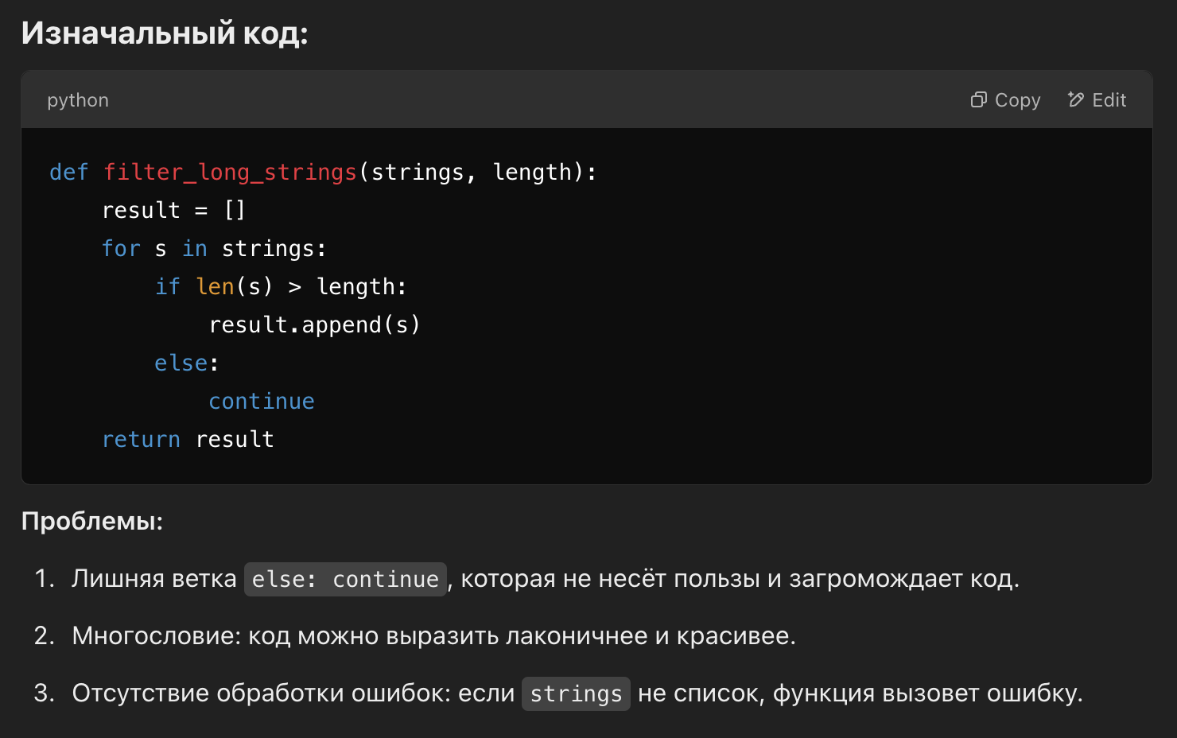Click the python language label
This screenshot has width=1177, height=738.
click(x=77, y=99)
